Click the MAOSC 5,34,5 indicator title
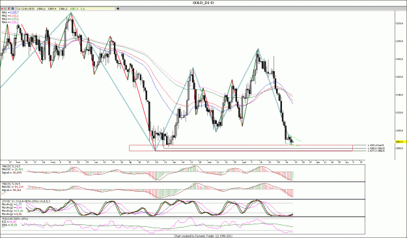Screen dimensions: 407x238 click(x=10, y=183)
